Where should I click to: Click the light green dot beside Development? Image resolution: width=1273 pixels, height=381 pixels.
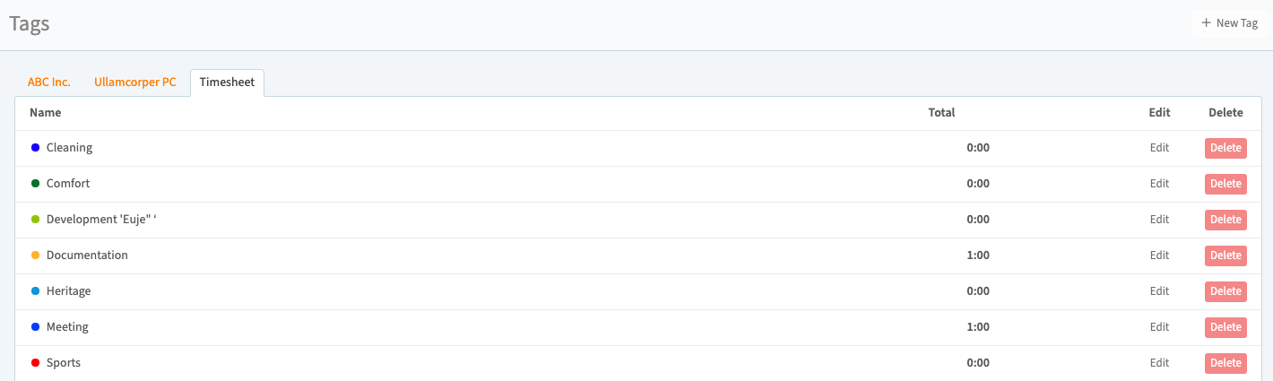[35, 220]
